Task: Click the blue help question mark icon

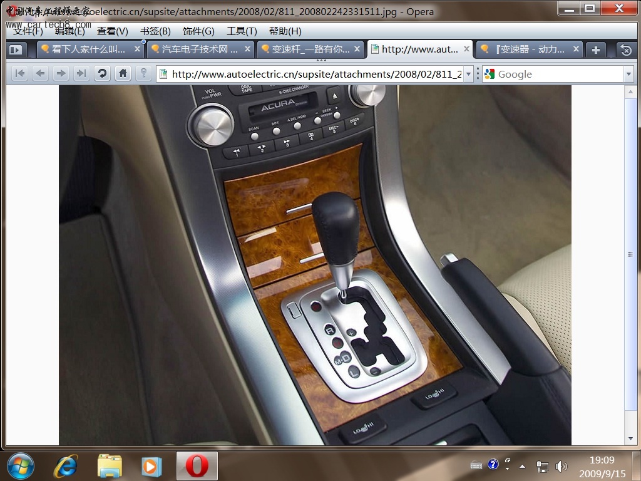Action: point(493,464)
